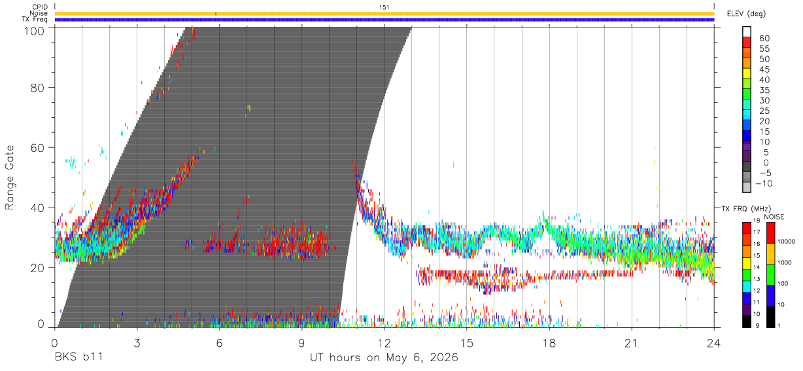
Task: Pick the red top segment of the NOISE colorbar
Action: (x=770, y=232)
